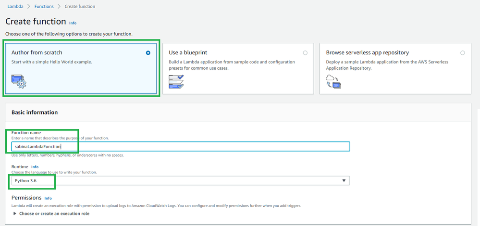Click the Info link beside Create function
The width and height of the screenshot is (480, 226).
[73, 23]
